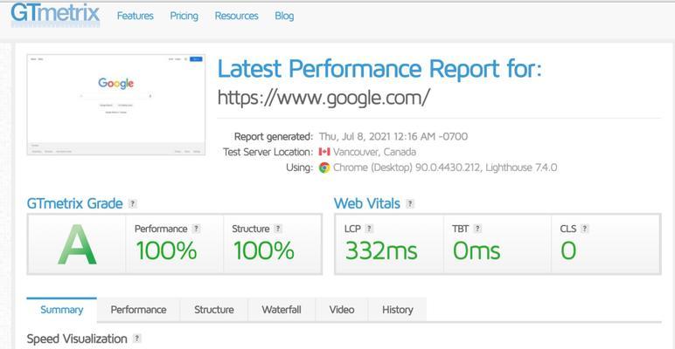The height and width of the screenshot is (349, 675).
Task: Click the Speed Visualization help icon
Action: pos(137,339)
